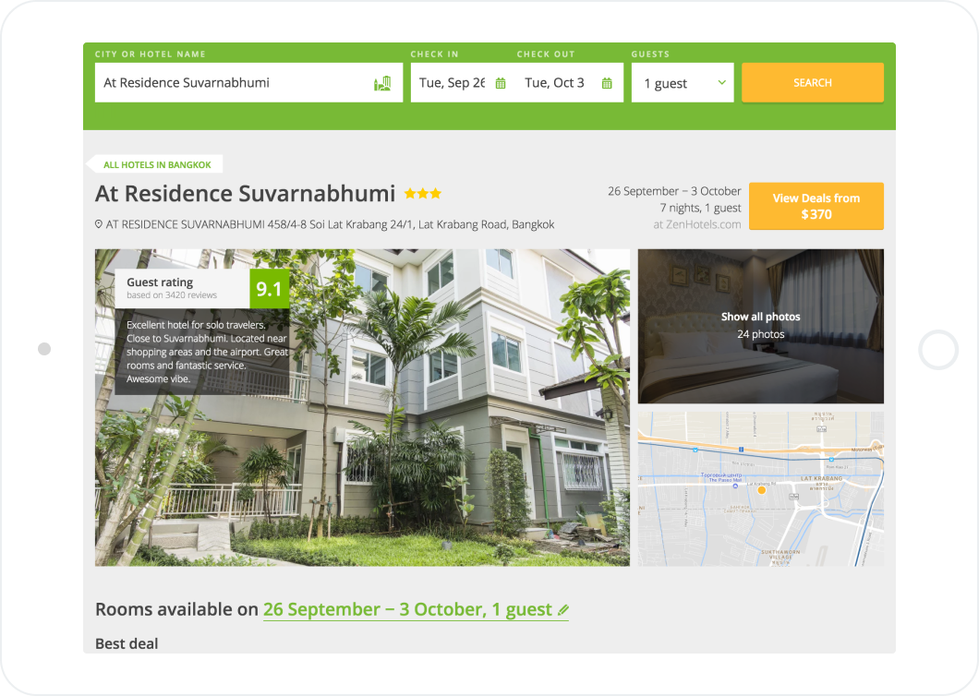Open the check-in calendar icon

pos(501,83)
